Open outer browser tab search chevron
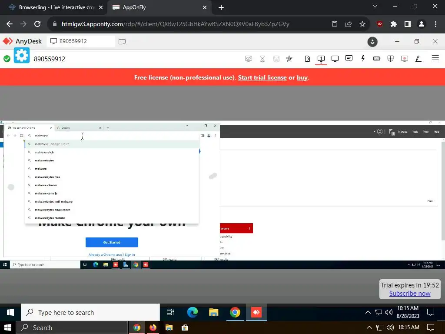This screenshot has height=334, width=445. point(375,6)
